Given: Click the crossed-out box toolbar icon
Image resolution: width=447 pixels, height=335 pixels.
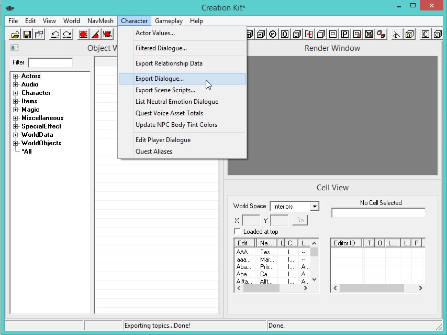Looking at the screenshot, I should point(369,35).
